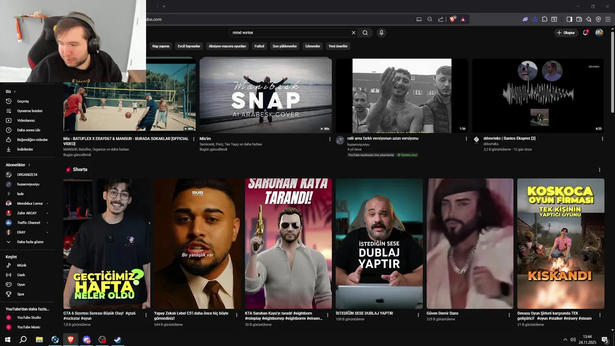Viewport: 615px width, 346px height.
Task: Clear the search box with X
Action: pyautogui.click(x=354, y=33)
